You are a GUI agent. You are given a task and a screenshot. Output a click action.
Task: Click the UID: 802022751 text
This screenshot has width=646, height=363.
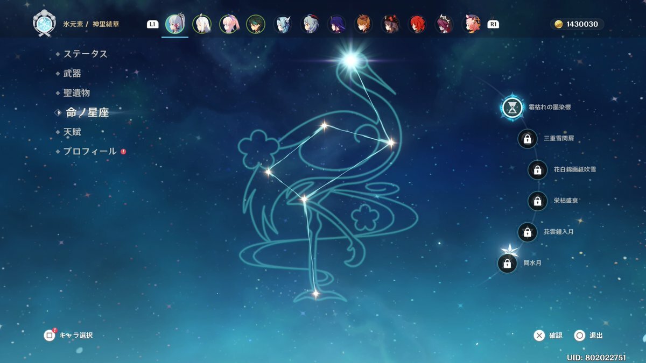(x=596, y=358)
